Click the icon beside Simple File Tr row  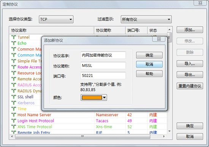point(14,61)
